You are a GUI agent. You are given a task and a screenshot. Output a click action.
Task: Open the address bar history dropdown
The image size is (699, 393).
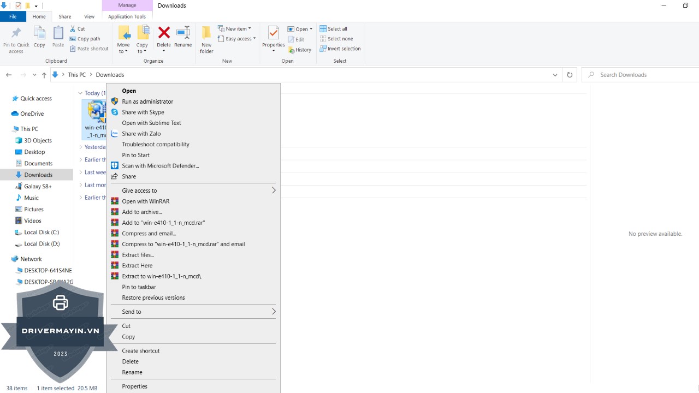point(555,75)
